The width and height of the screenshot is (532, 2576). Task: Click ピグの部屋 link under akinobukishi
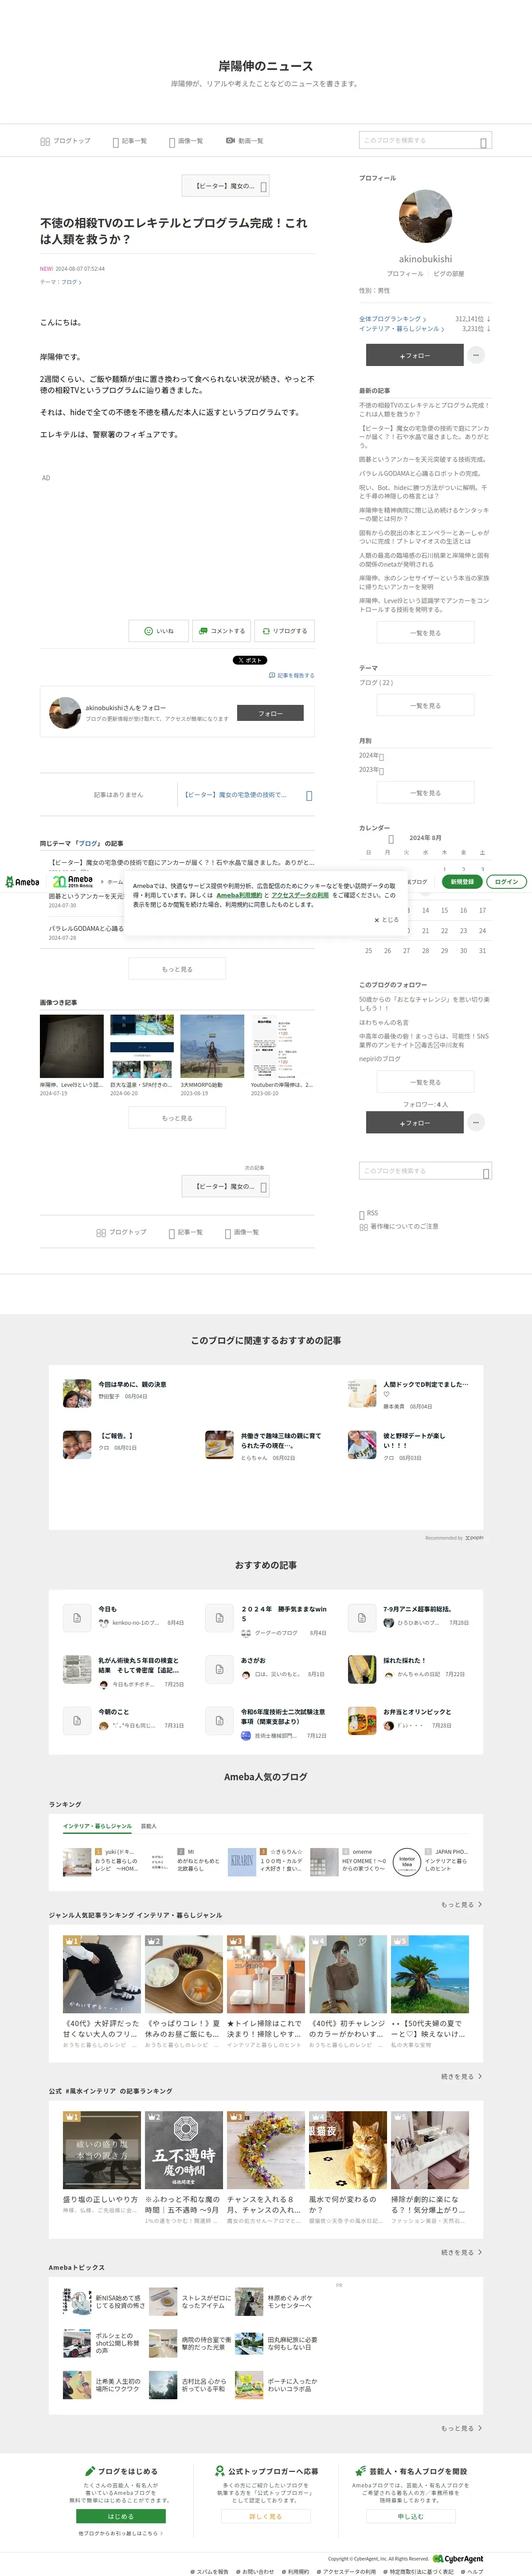[448, 273]
